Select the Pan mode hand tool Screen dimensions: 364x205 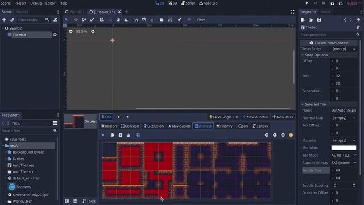click(118, 19)
